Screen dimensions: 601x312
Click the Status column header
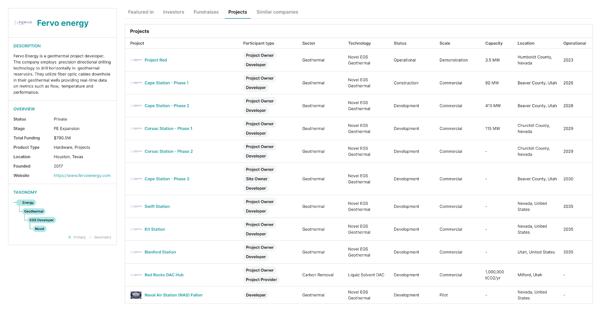(x=400, y=43)
